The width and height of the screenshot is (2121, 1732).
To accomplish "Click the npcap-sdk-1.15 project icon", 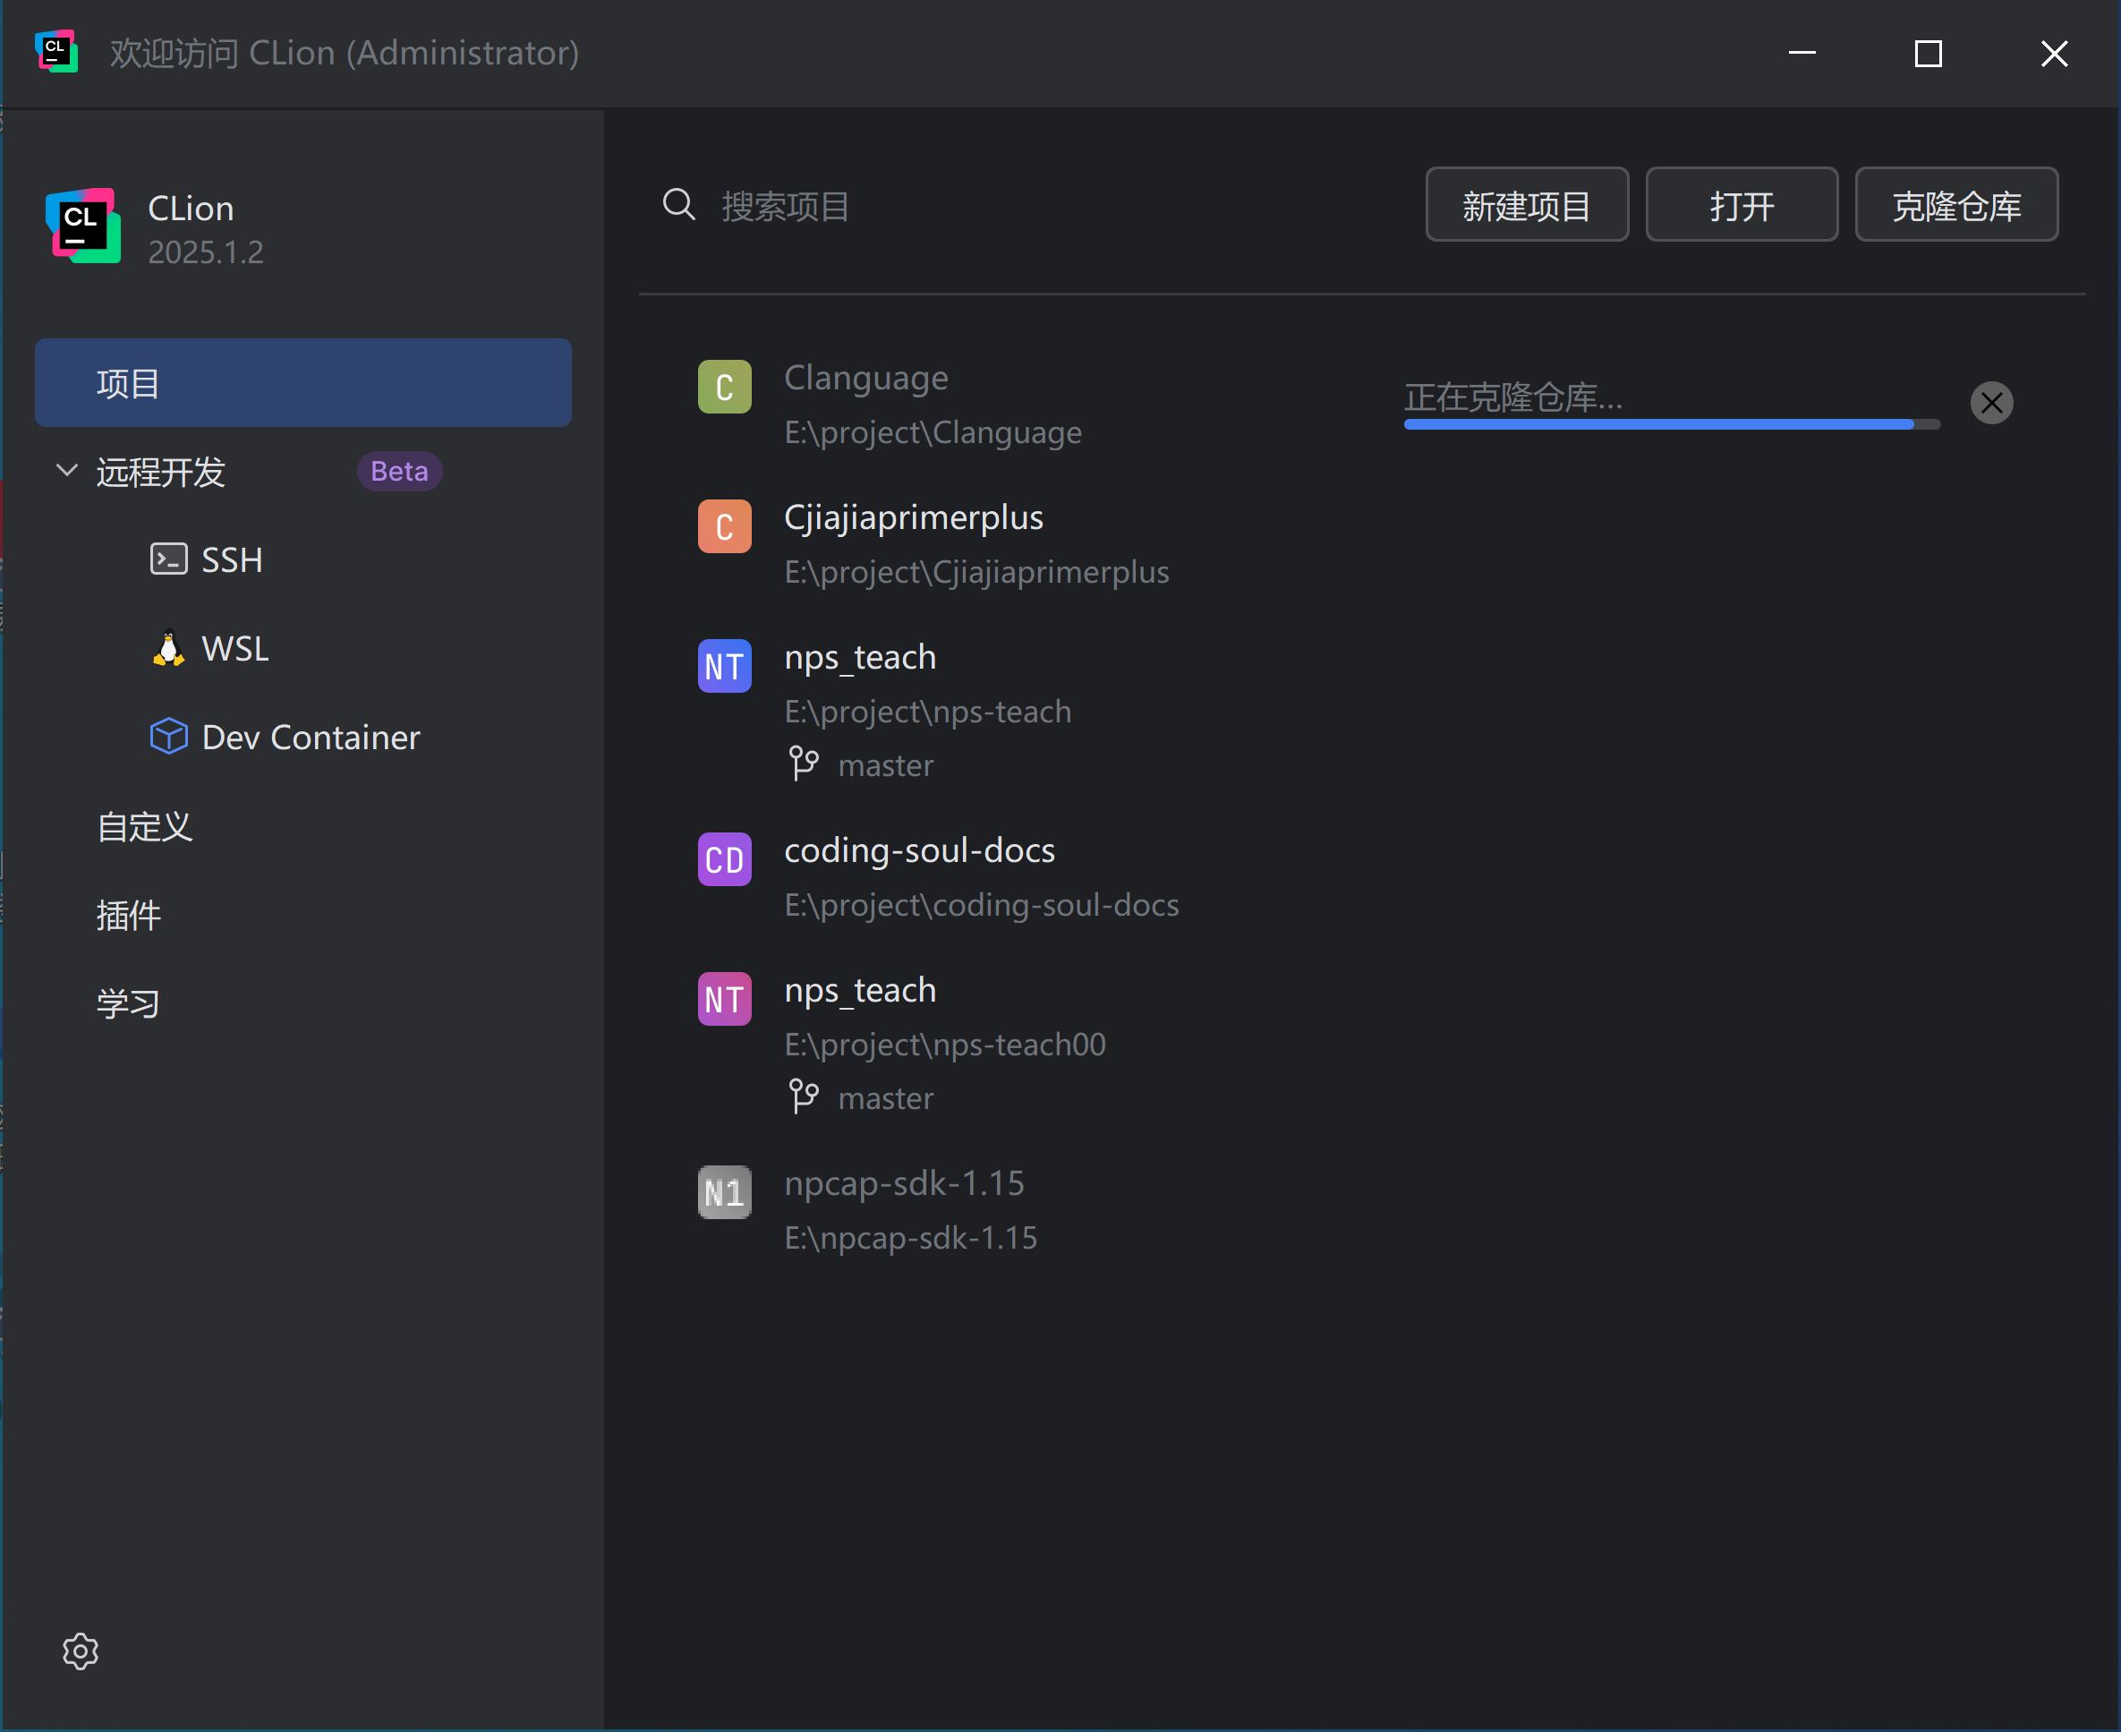I will pyautogui.click(x=724, y=1190).
